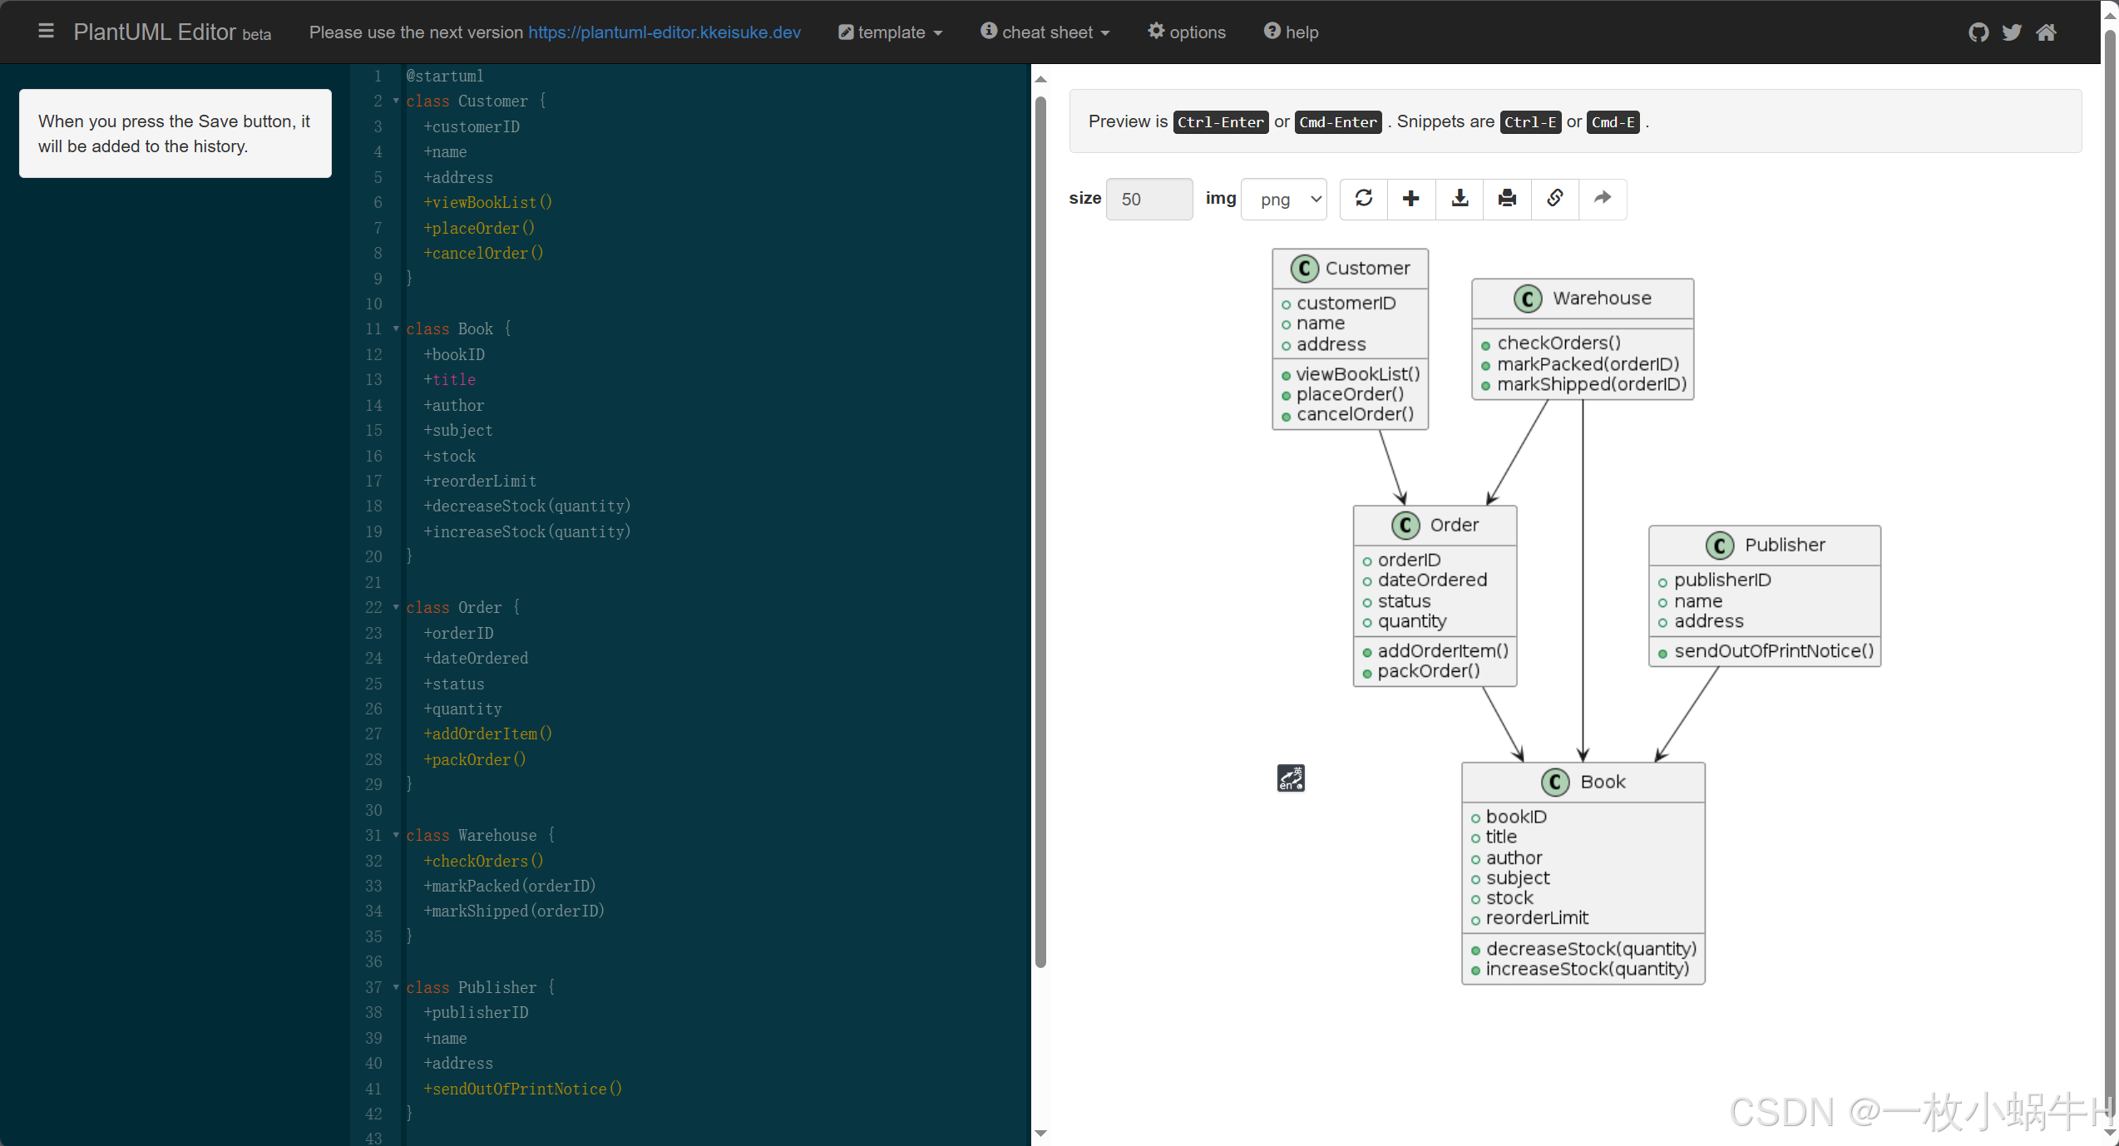Click the share arrow icon
The width and height of the screenshot is (2119, 1146).
point(1603,199)
